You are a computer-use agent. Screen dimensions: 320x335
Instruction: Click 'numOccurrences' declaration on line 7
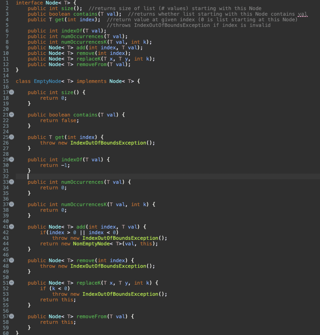[82, 37]
